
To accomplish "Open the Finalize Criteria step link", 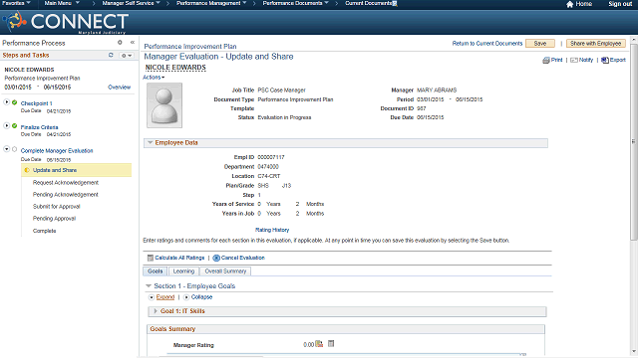I will [39, 127].
